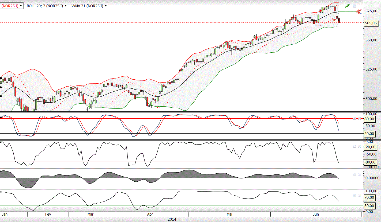Click the -50,00 axis label

371,154
